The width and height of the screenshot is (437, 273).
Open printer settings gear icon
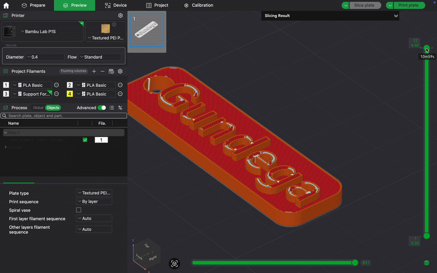(x=120, y=16)
